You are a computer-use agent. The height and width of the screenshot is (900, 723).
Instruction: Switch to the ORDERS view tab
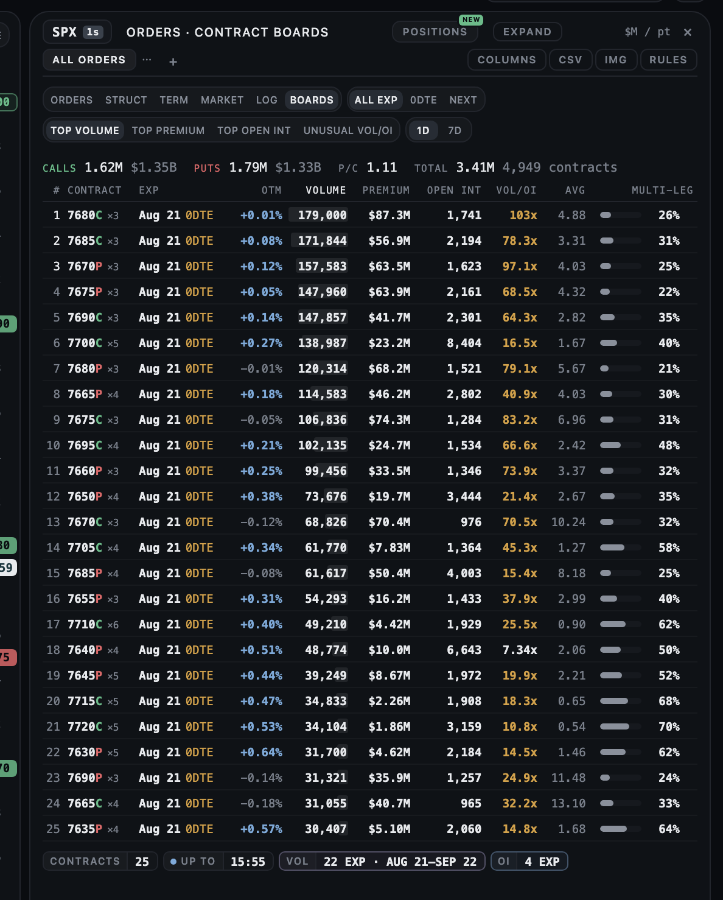(x=72, y=100)
